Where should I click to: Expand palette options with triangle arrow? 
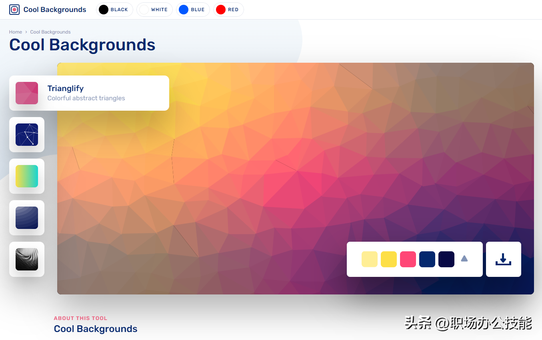[x=464, y=259]
